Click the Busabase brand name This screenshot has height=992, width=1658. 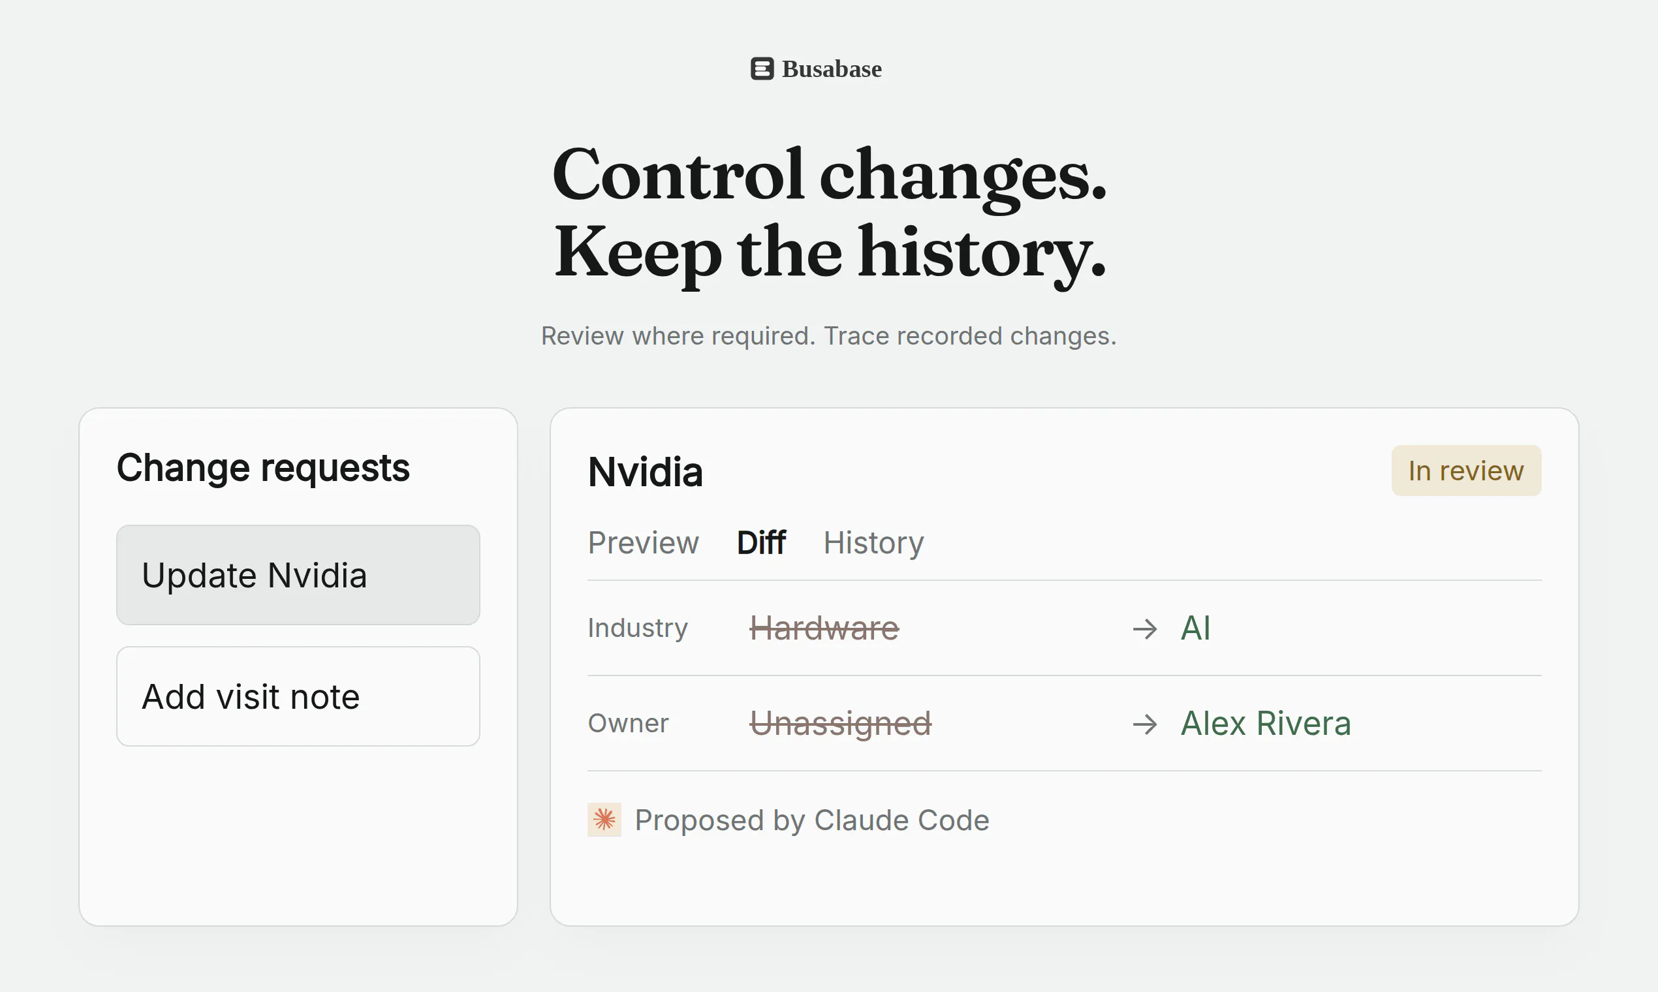pyautogui.click(x=832, y=69)
